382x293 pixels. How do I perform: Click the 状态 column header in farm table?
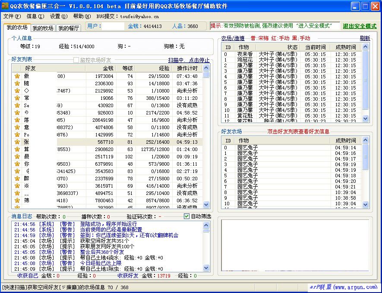(x=278, y=47)
